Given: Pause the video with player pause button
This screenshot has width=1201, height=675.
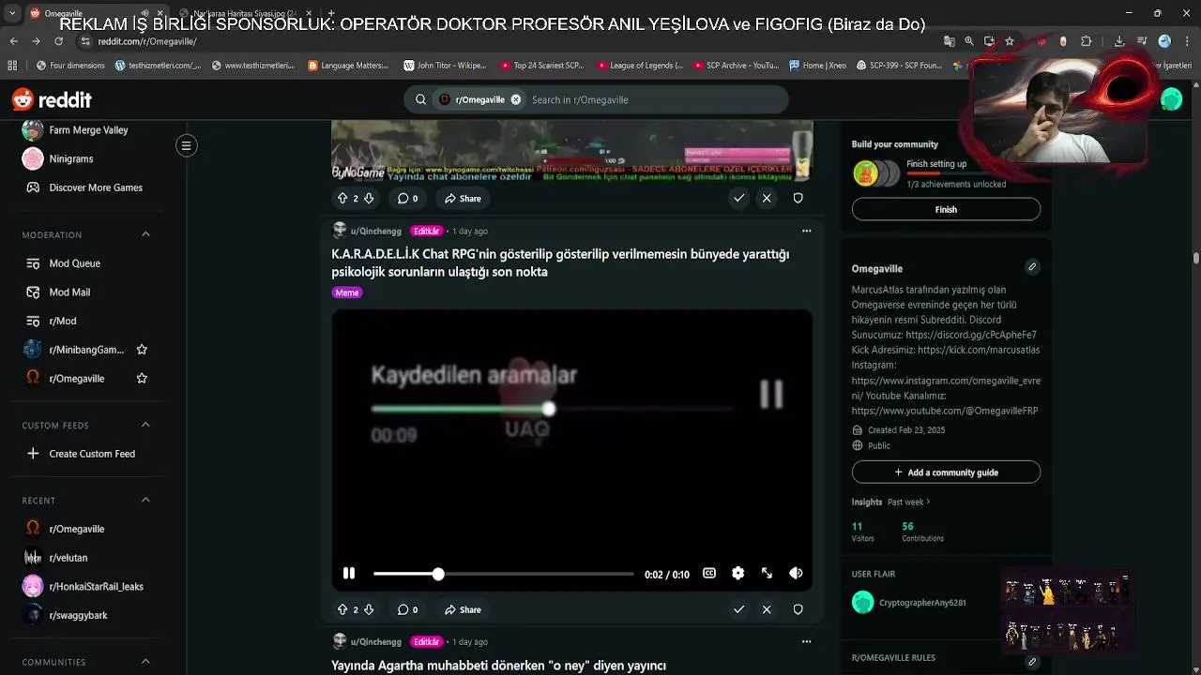Looking at the screenshot, I should (x=349, y=573).
